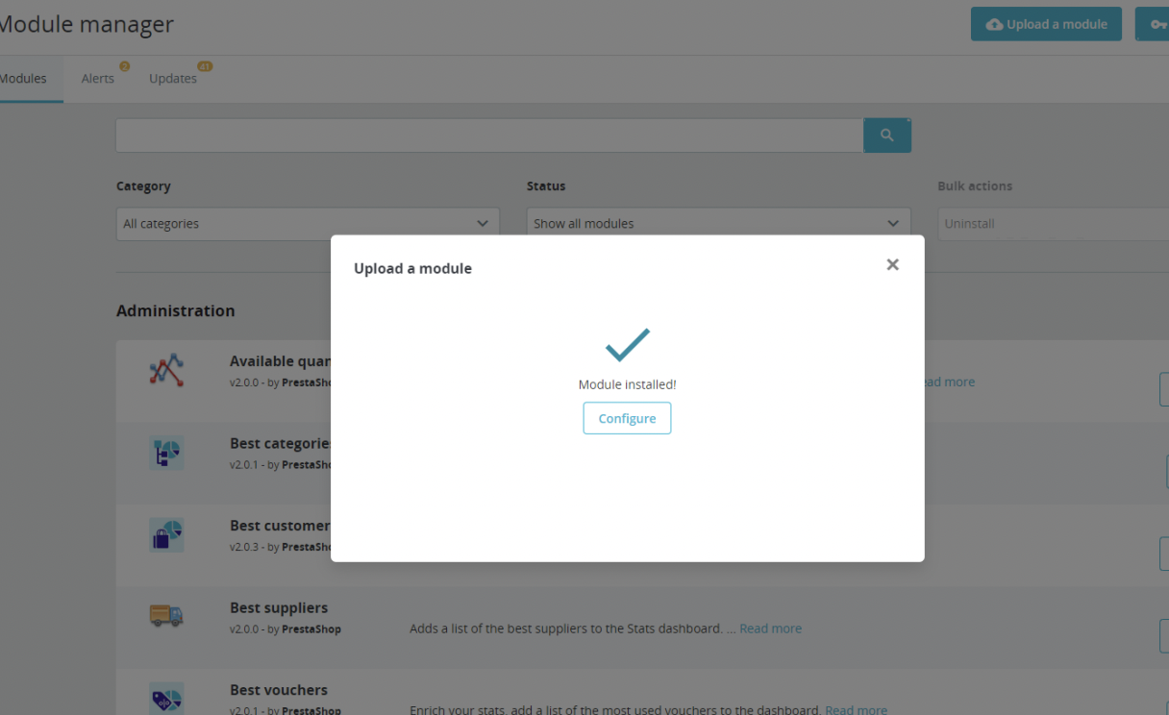1169x715 pixels.
Task: Click the Alerts notification count badge
Action: click(124, 66)
